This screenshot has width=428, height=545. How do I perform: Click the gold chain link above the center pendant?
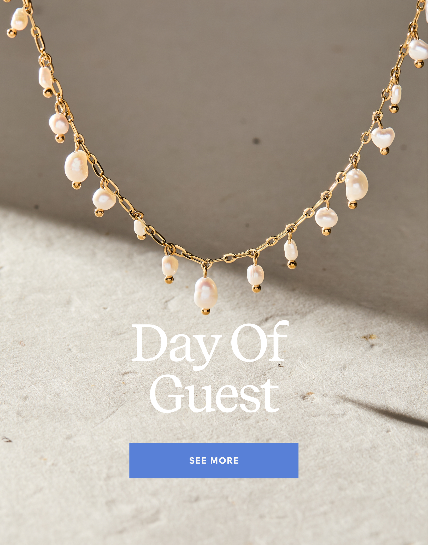(x=208, y=262)
